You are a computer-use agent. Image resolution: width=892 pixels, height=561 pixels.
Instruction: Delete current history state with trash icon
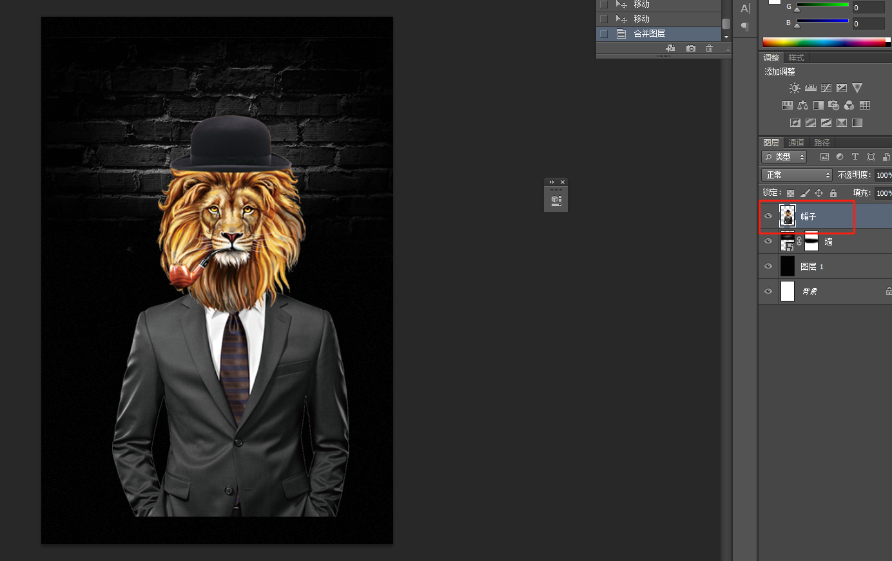click(710, 48)
